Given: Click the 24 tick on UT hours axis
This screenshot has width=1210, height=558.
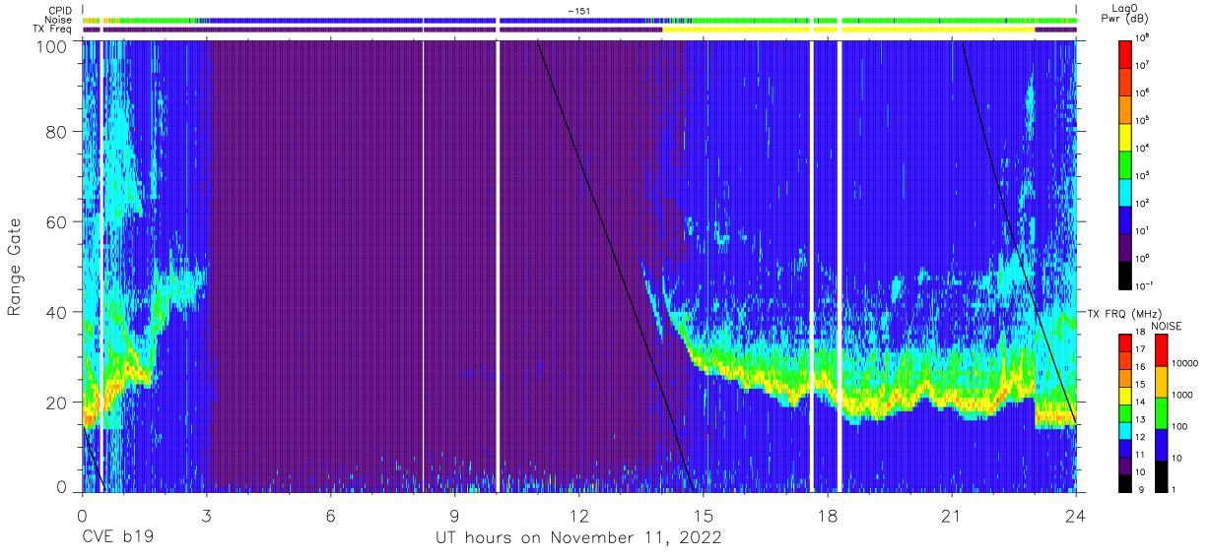Looking at the screenshot, I should (x=1075, y=514).
